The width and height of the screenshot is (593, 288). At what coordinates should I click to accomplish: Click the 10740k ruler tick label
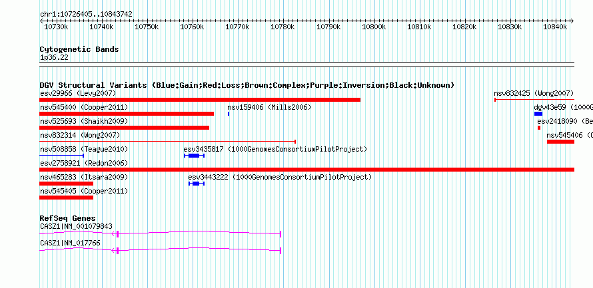click(101, 27)
